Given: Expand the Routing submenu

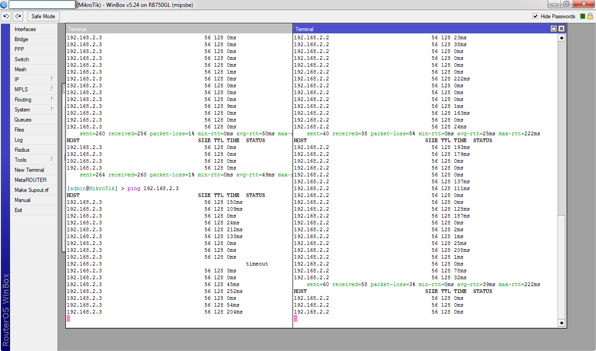Looking at the screenshot, I should point(34,100).
